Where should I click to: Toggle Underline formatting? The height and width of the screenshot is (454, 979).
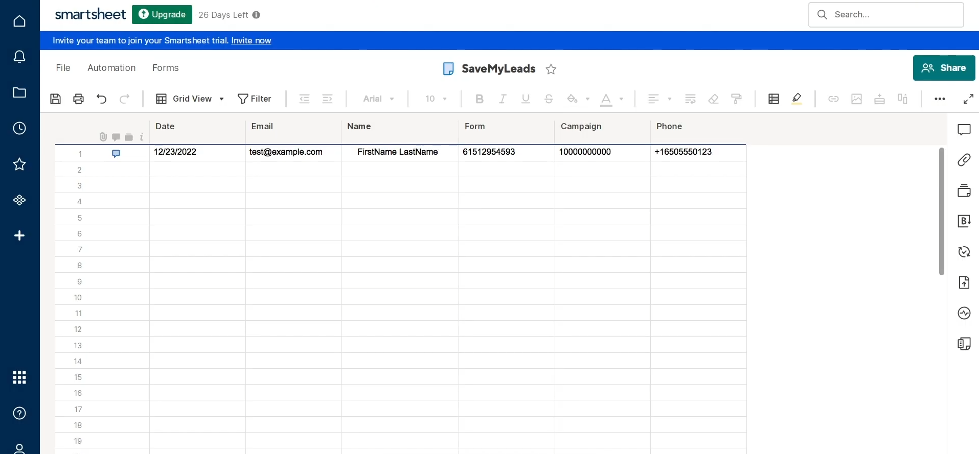[x=526, y=99]
